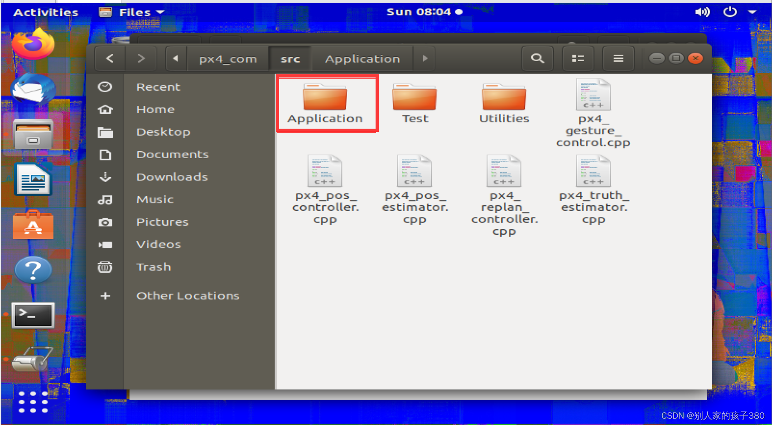The height and width of the screenshot is (425, 772).
Task: Go forward with the right arrow button
Action: point(141,58)
